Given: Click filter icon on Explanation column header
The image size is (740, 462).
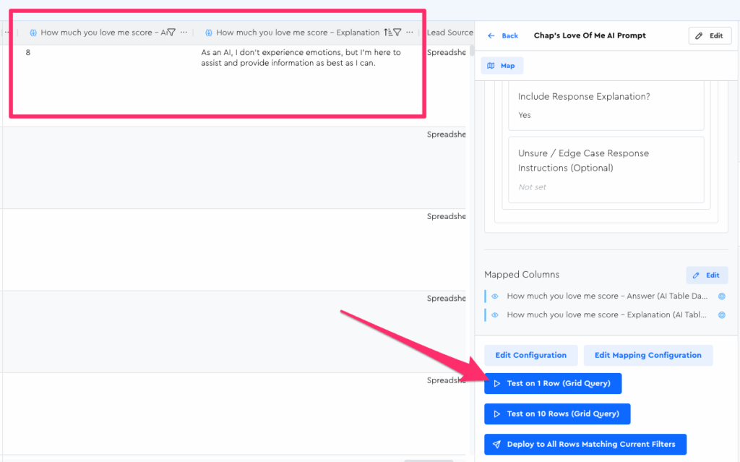Looking at the screenshot, I should (397, 33).
